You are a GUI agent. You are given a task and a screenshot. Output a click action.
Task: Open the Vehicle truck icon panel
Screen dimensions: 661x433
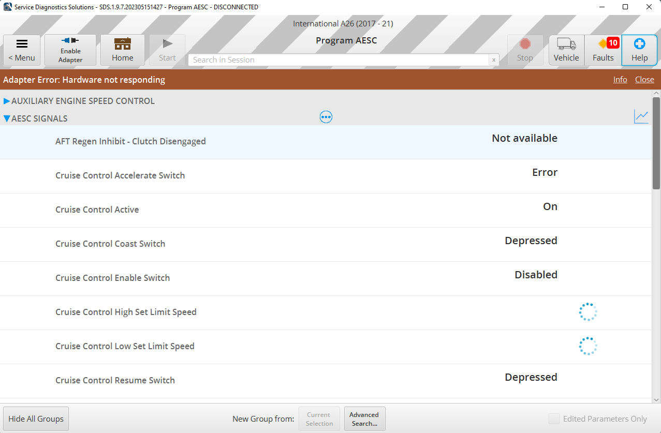click(566, 50)
